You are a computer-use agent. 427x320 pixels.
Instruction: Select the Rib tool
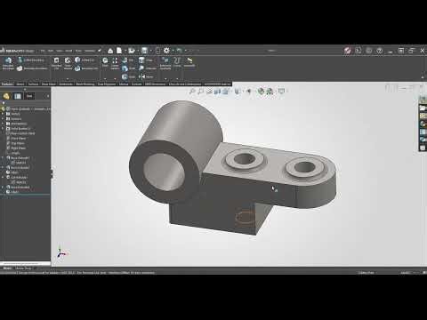click(x=128, y=60)
